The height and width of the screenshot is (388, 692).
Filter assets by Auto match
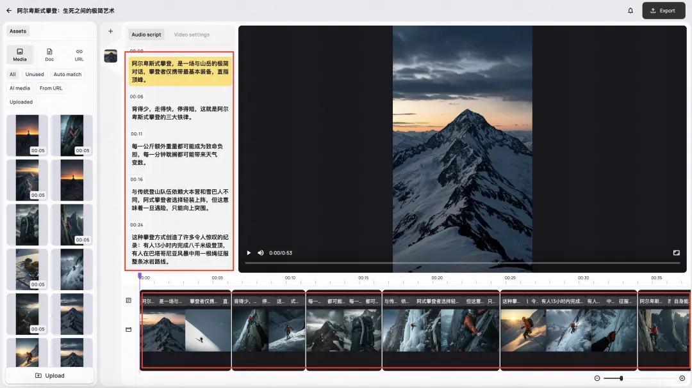[67, 74]
